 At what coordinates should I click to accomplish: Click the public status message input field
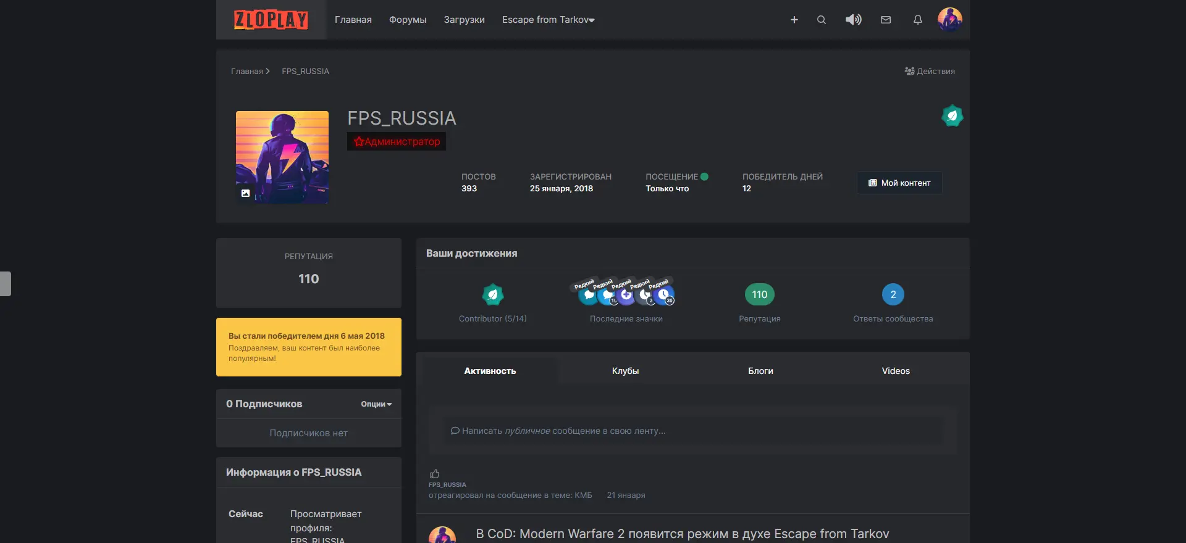click(x=693, y=431)
